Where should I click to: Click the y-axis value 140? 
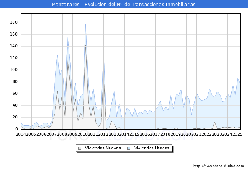click(14, 46)
